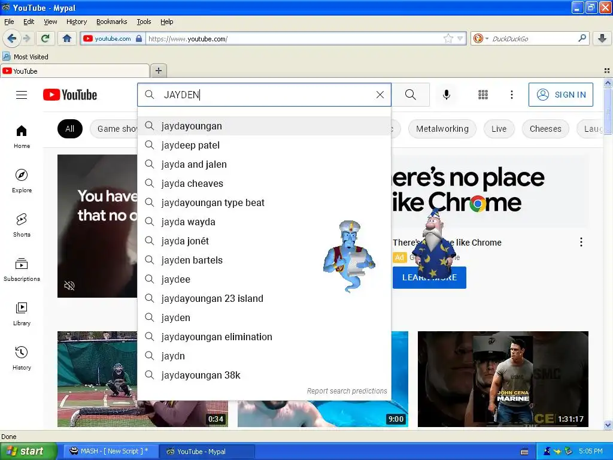The width and height of the screenshot is (613, 460).
Task: Expand the URL history dropdown arrow
Action: 460,38
